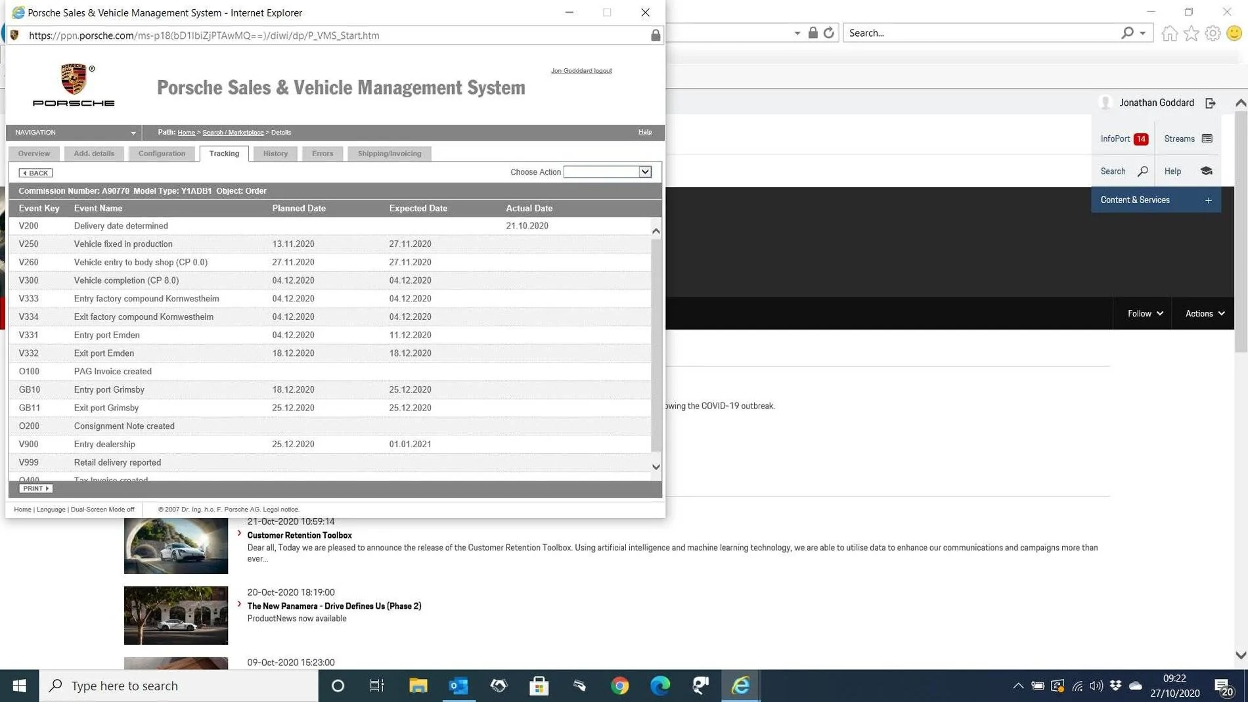1248x702 pixels.
Task: Click Dual-Screen Mode off footer link
Action: [102, 510]
